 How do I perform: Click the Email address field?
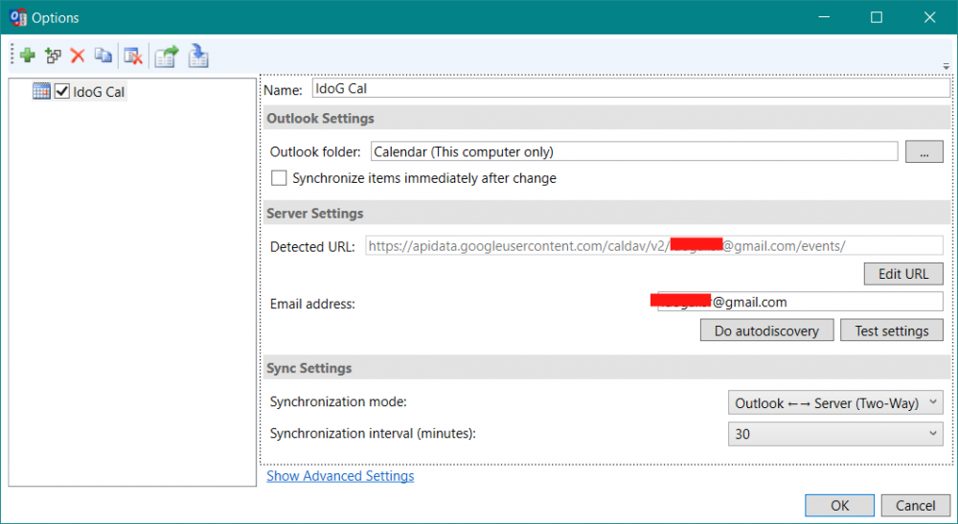tap(800, 302)
